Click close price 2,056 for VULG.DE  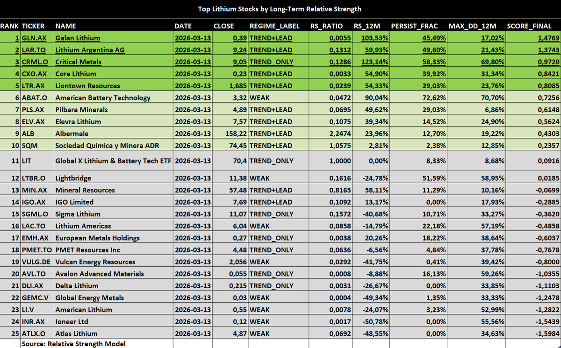point(237,262)
